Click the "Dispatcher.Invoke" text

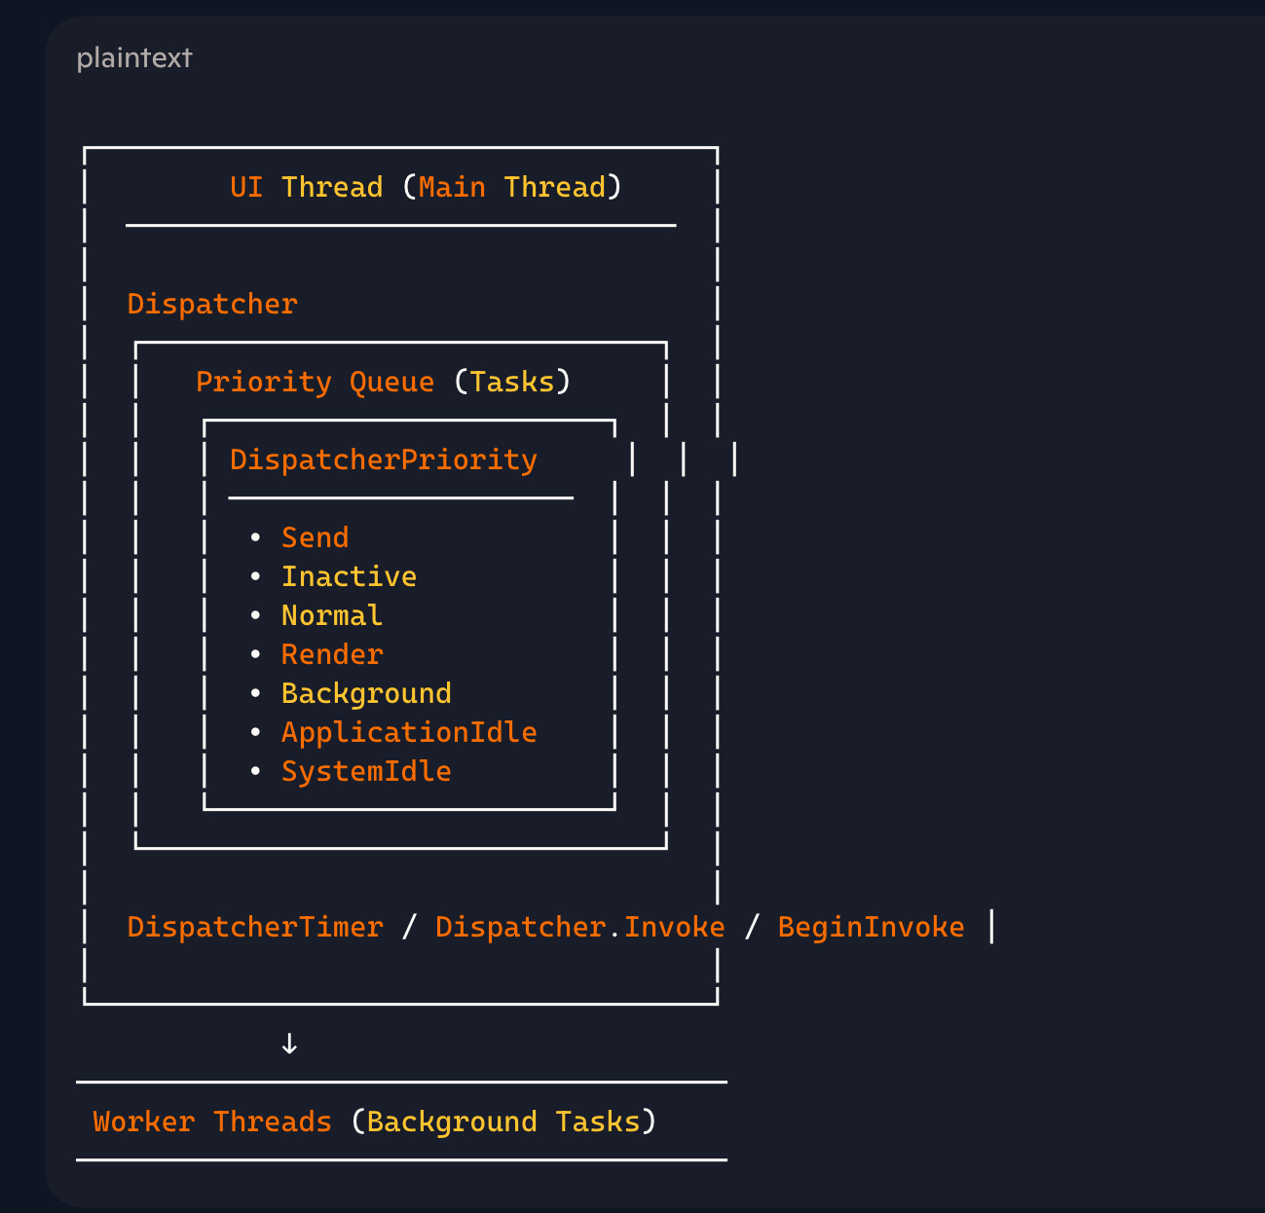point(580,927)
